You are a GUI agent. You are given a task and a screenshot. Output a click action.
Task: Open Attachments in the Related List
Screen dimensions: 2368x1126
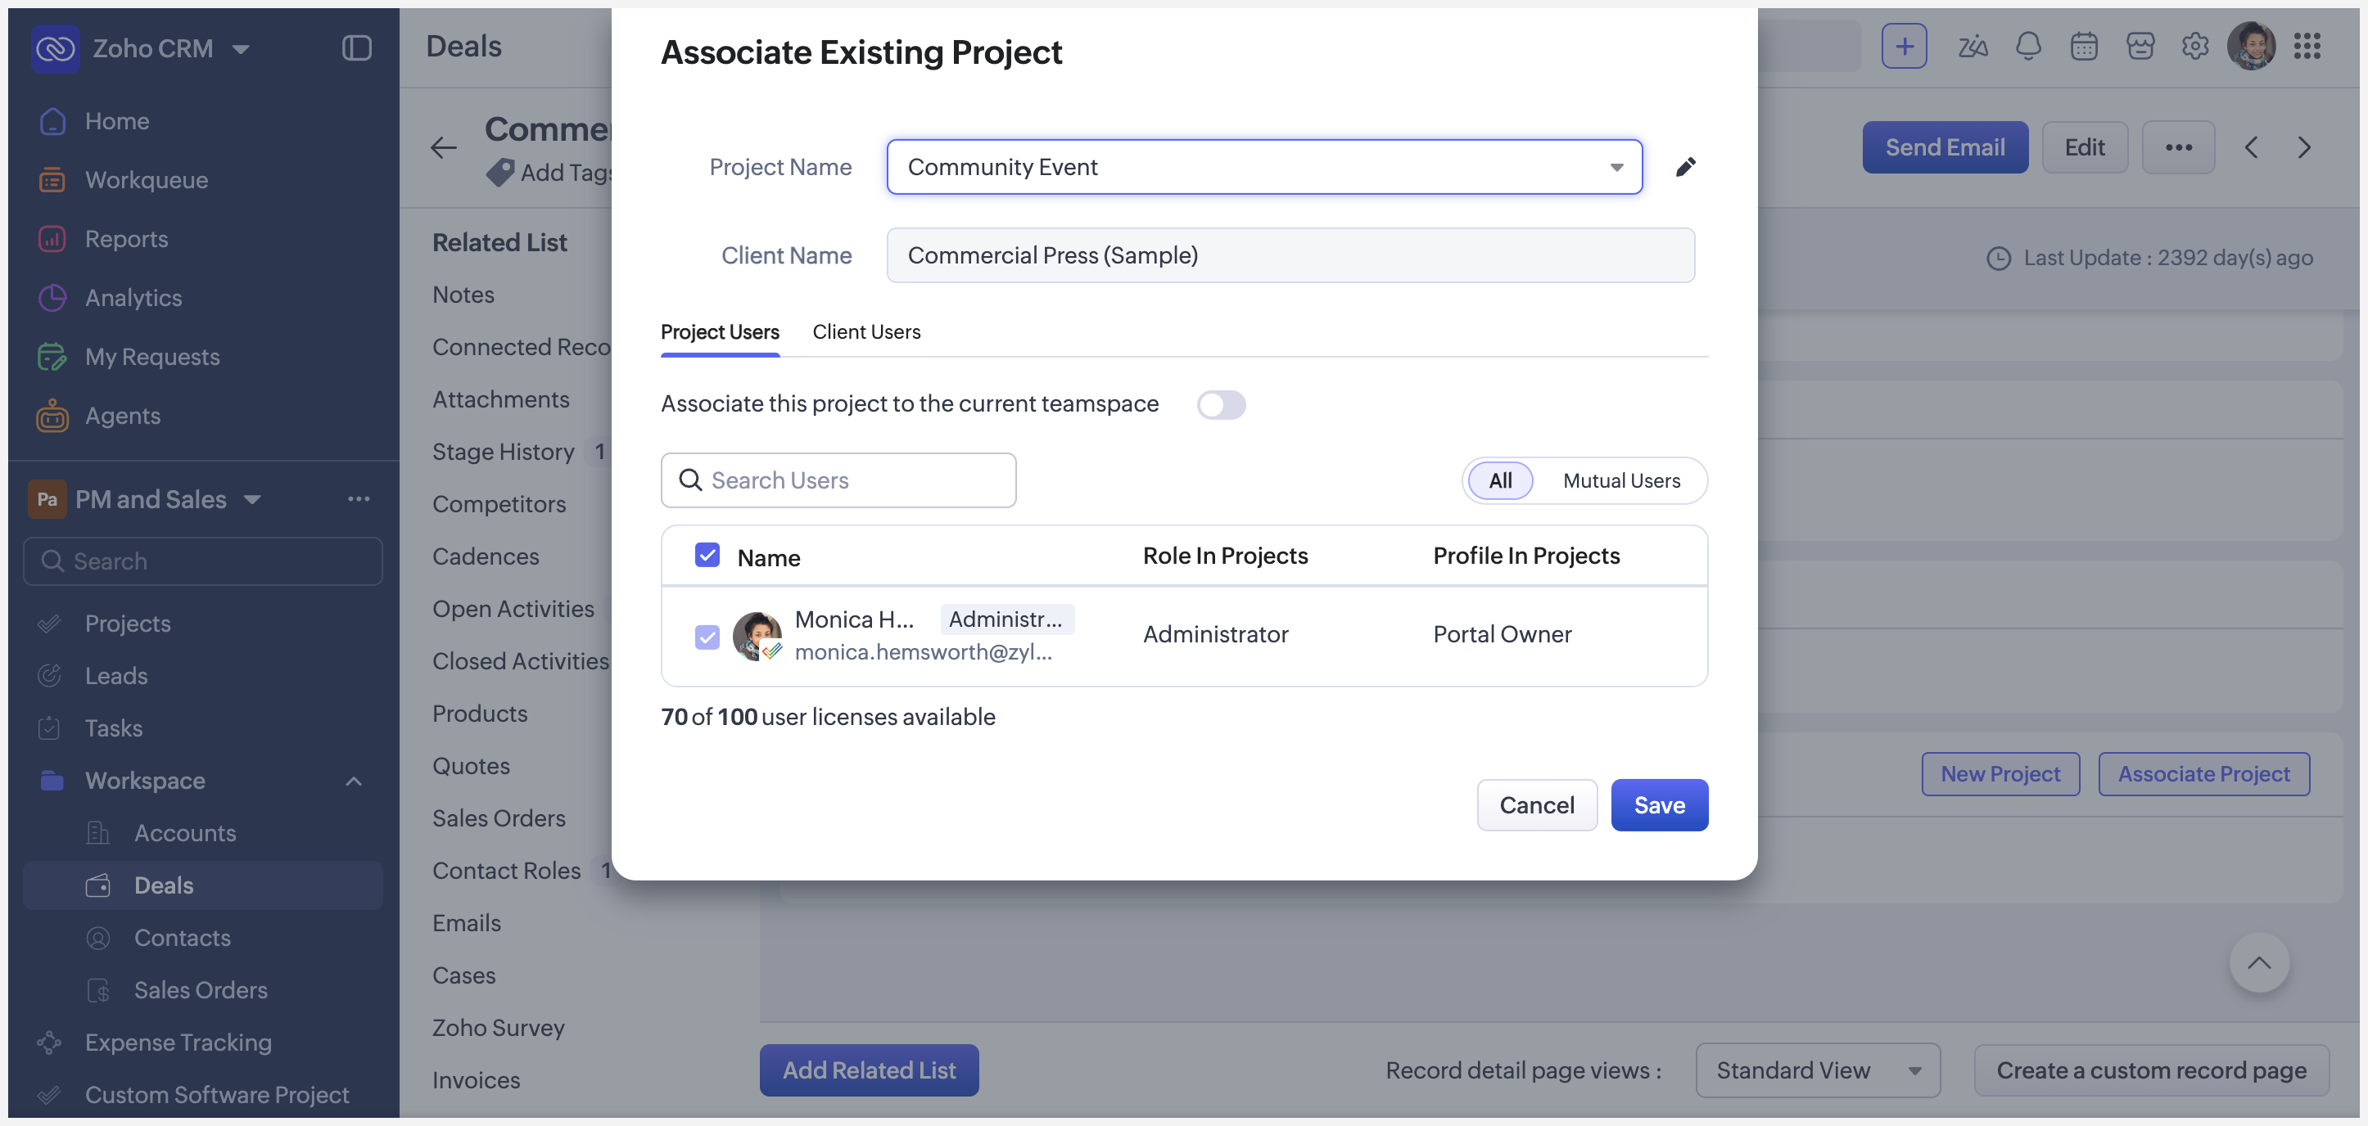500,399
